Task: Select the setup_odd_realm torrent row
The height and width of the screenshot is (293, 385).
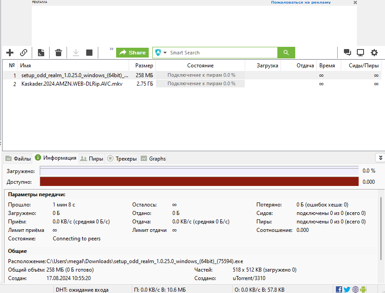Action: tap(192, 75)
